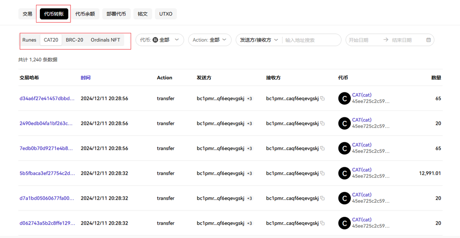
Task: Click receiver address in 5b5fbaca3ef27754c2d row
Action: [x=292, y=173]
